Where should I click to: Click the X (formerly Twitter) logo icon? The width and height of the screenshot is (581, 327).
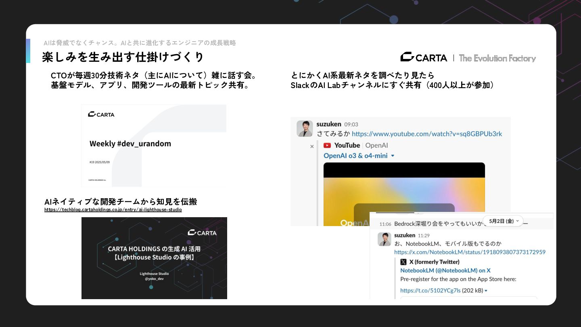(403, 262)
